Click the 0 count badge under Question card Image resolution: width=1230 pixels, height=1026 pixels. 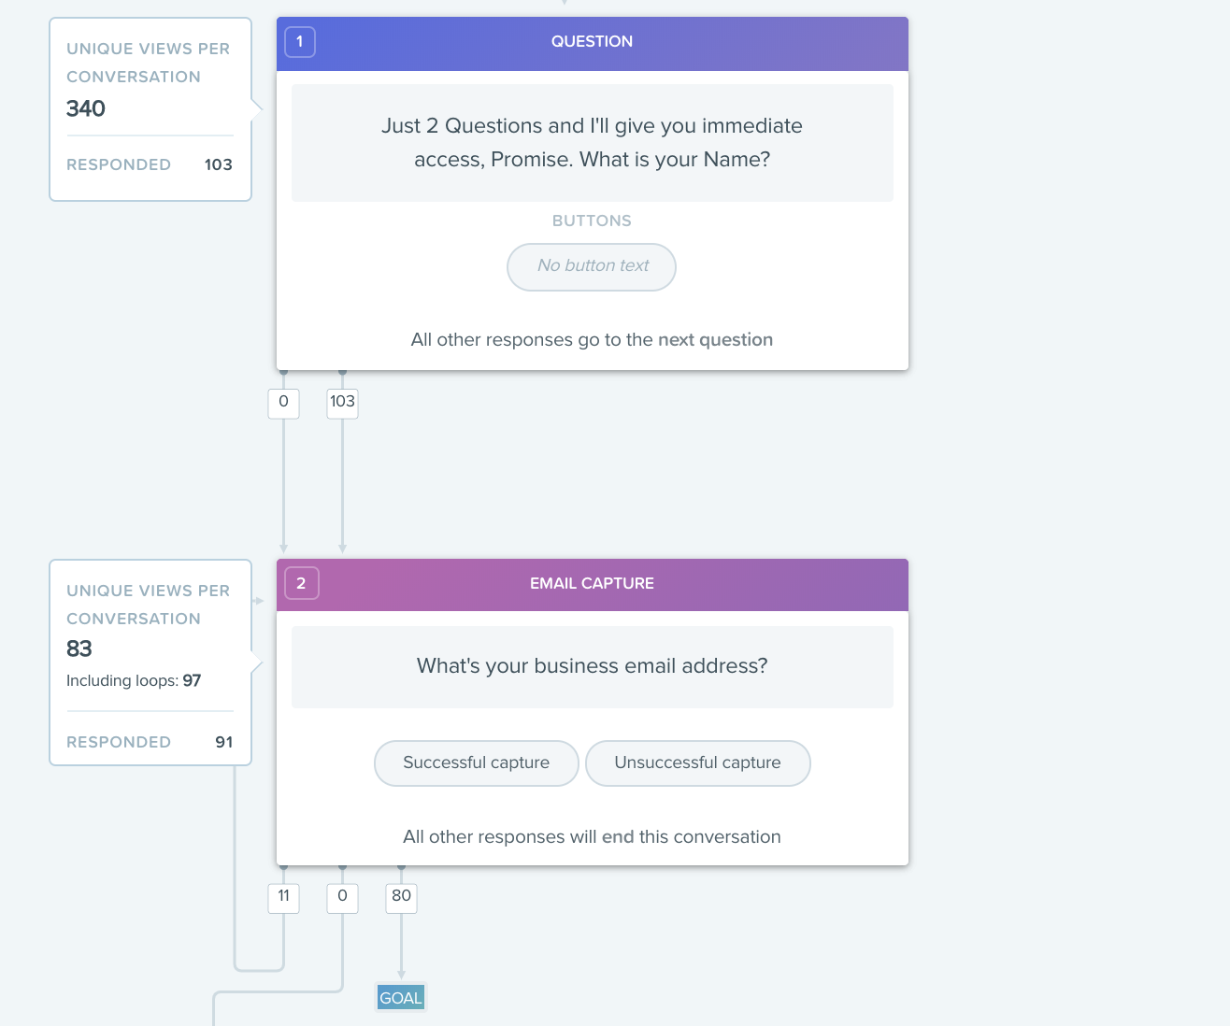click(x=283, y=402)
